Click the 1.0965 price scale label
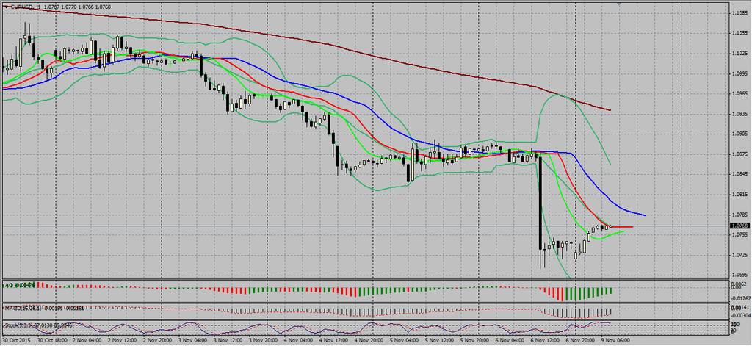 coord(739,93)
